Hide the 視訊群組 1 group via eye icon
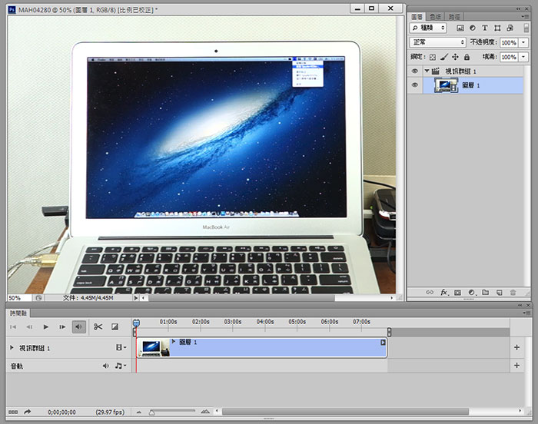538x424 pixels. pos(415,71)
